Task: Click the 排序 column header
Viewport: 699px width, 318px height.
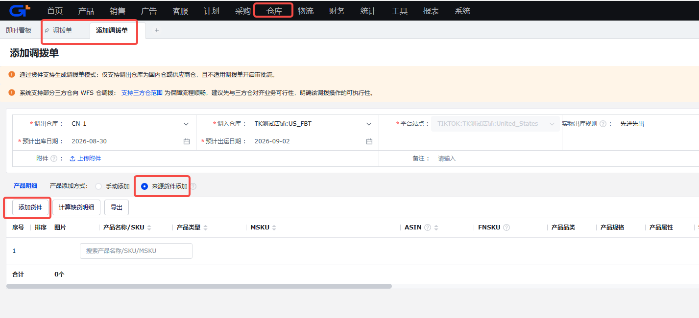Action: click(41, 227)
